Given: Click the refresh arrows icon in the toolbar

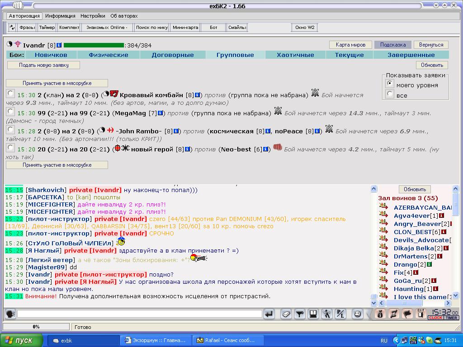Looking at the screenshot, I should point(12,28).
